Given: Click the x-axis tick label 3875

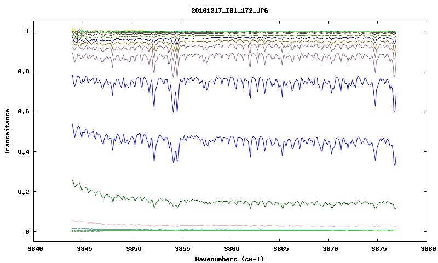Looking at the screenshot, I should [379, 249].
